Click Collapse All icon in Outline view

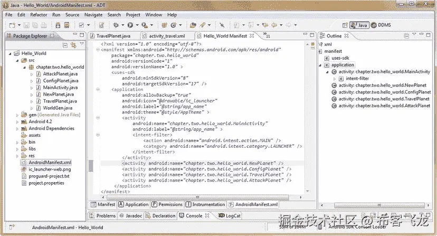[x=406, y=36]
